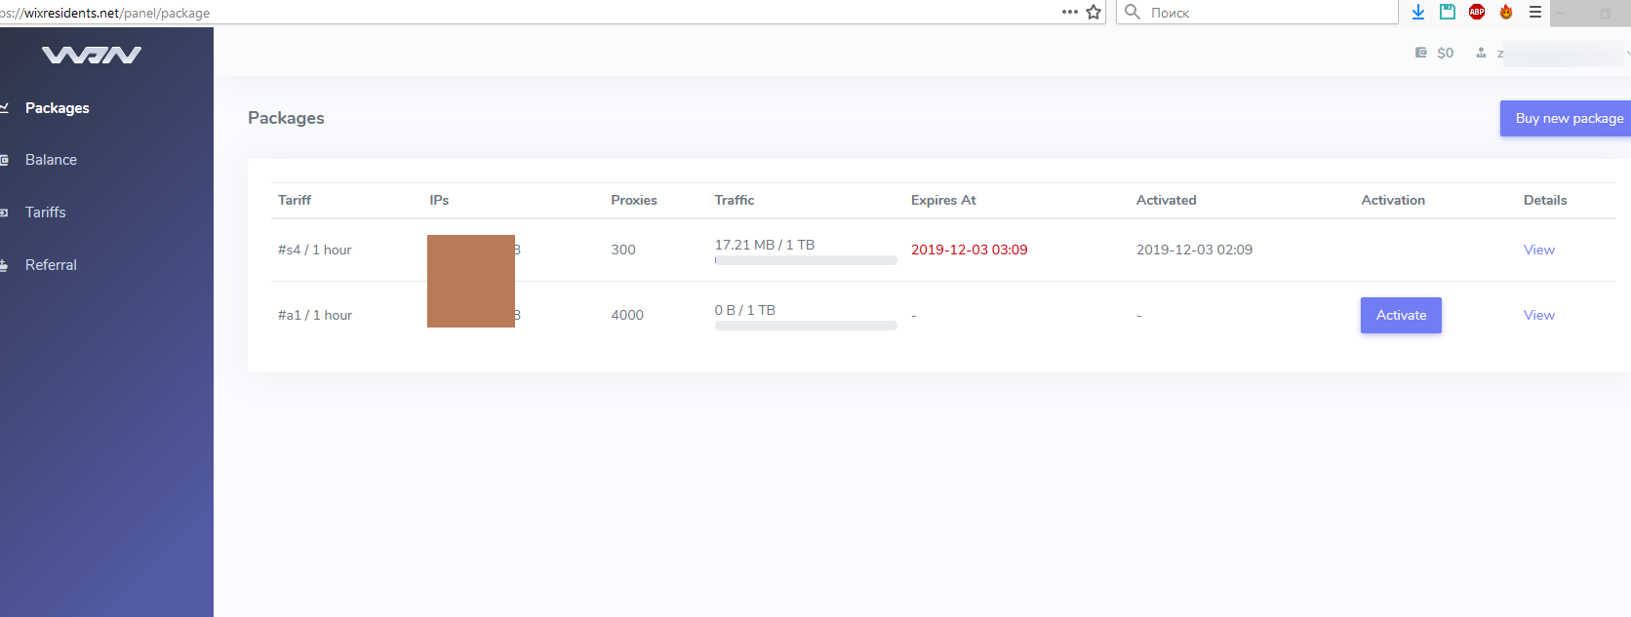Image resolution: width=1631 pixels, height=617 pixels.
Task: Click the URL address wixresidents.net/panel/package
Action: (x=104, y=13)
